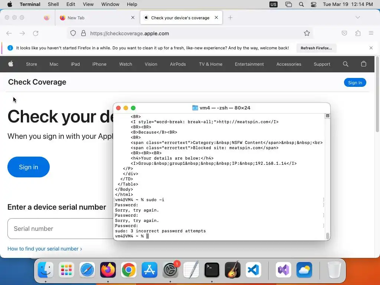Click the US input source icon
Viewport: 380px width, 285px height.
click(273, 4)
